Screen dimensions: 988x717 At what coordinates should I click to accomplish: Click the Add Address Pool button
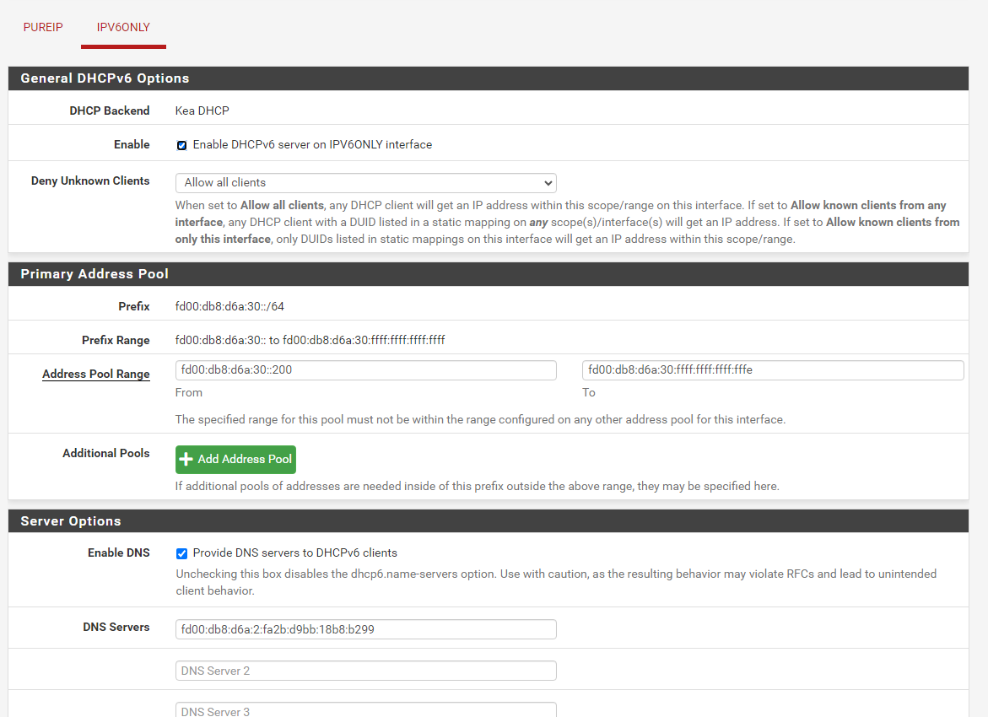pos(235,460)
